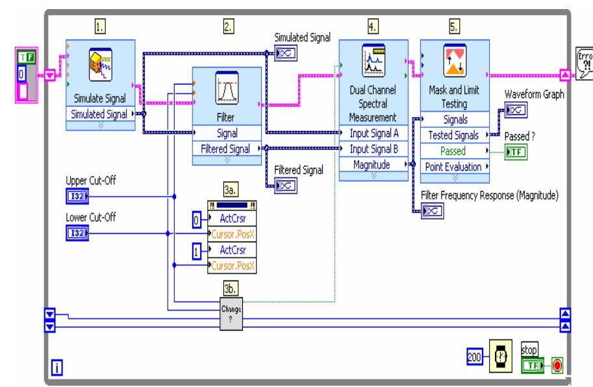Viewport: 593px width, 387px height.
Task: Click the Signals input terminal row
Action: click(455, 119)
